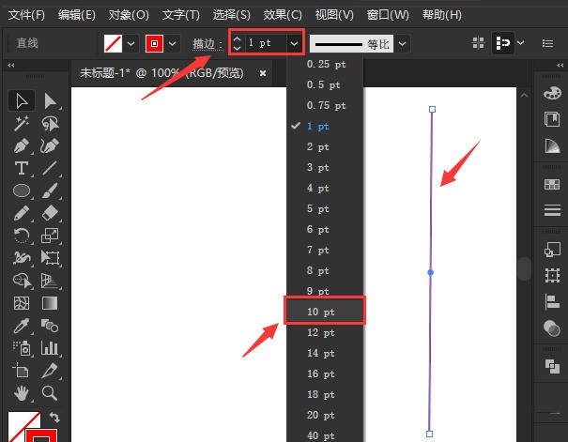Screen dimensions: 568x442
Task: Increase stroke weight with up stepper
Action: (x=237, y=38)
